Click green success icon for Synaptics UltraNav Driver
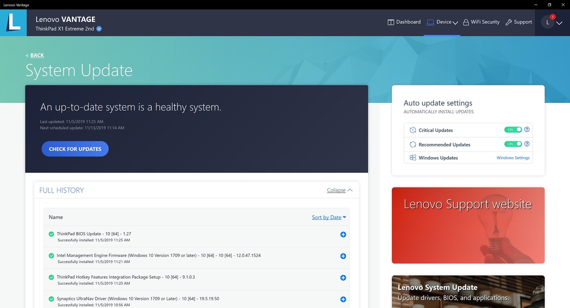Viewport: 570px width, 308px height. pyautogui.click(x=51, y=299)
